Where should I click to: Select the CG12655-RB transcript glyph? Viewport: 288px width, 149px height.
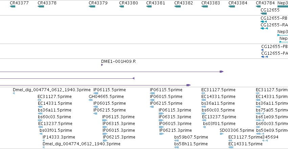264,22
